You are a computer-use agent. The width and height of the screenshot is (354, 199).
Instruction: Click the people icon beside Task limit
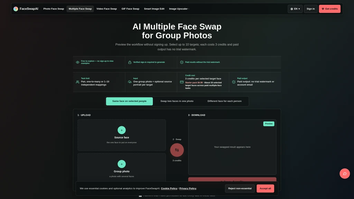pyautogui.click(x=77, y=82)
